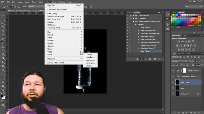
Task: Open the Image menu
Action: click(20, 2)
